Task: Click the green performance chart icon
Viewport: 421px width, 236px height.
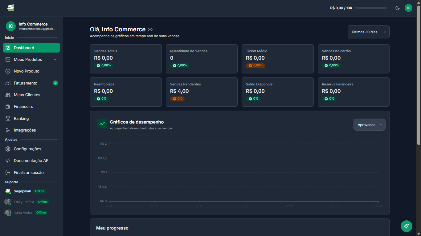Action: [102, 124]
